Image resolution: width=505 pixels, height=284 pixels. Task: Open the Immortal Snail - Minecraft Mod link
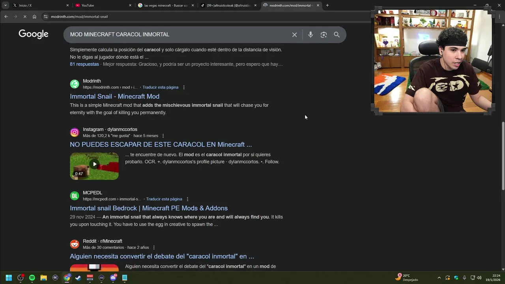click(115, 96)
